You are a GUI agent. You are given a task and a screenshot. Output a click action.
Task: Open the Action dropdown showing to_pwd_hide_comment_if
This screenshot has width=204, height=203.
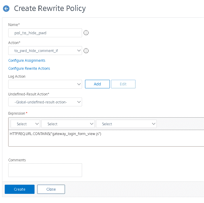click(x=45, y=51)
